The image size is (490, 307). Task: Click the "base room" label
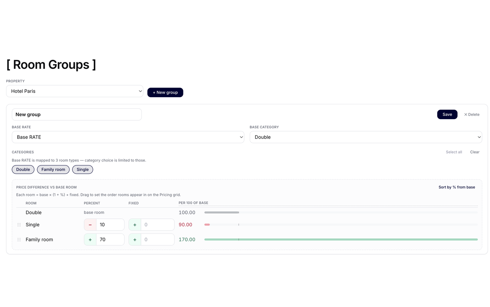(94, 212)
